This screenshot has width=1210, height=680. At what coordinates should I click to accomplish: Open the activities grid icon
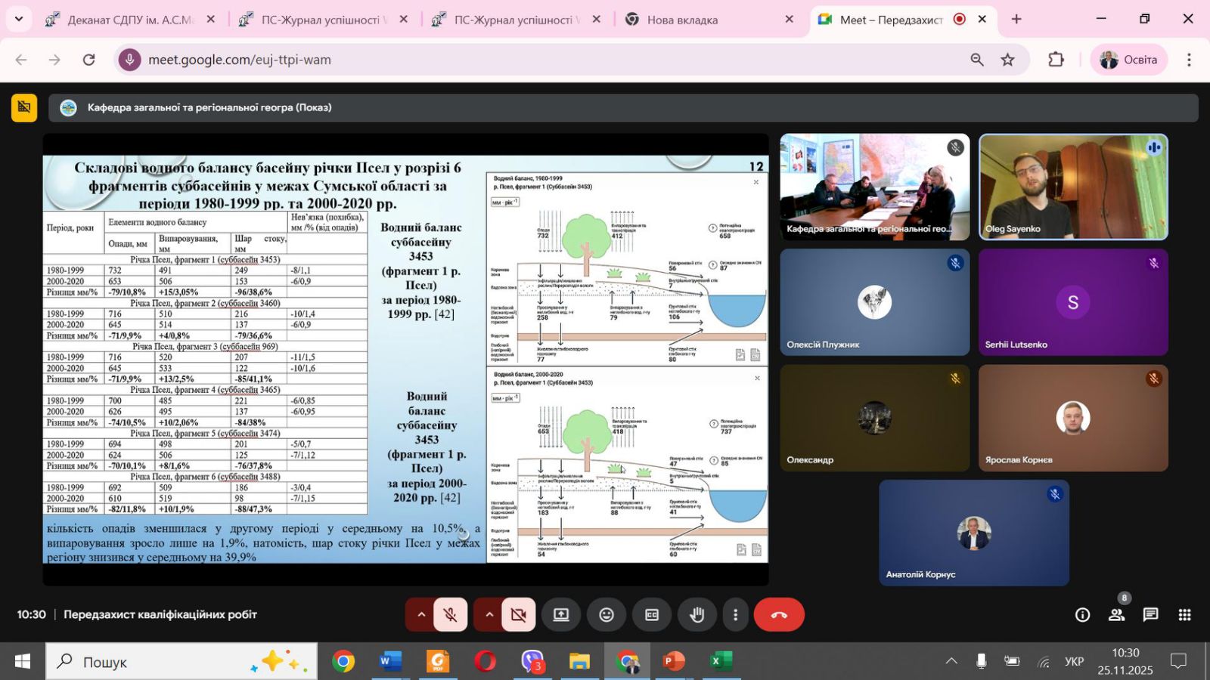1184,615
